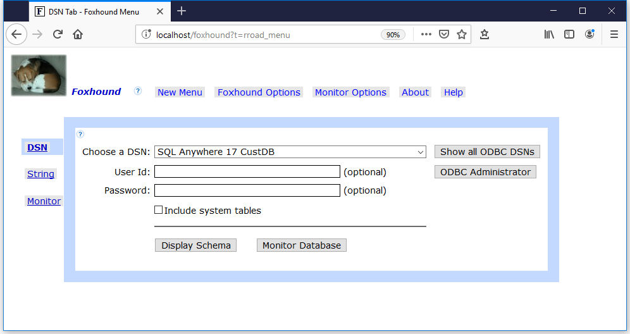Toggle the sidebar view icon

pos(569,35)
